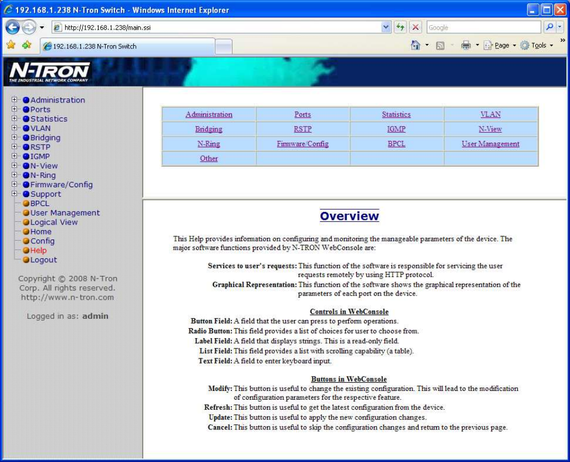Expand the VLAN tree node
570x462 pixels.
[14, 128]
